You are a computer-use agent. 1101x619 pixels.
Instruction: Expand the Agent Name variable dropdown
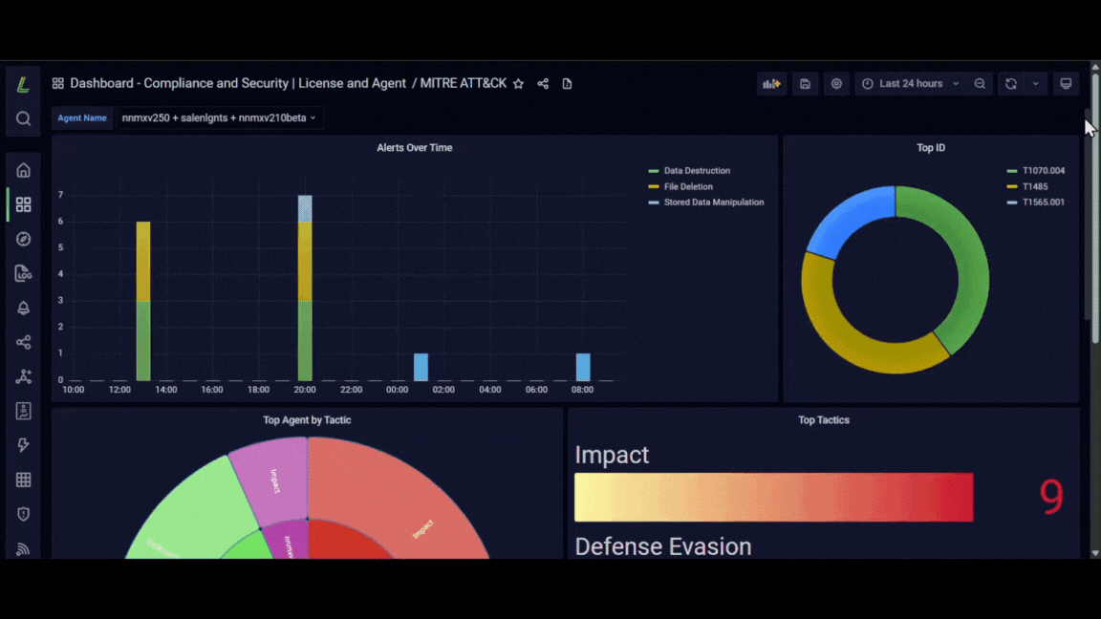[x=218, y=117]
